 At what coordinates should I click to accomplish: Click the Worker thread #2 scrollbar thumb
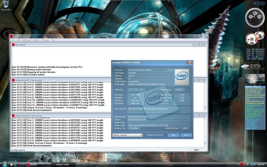click(x=205, y=143)
